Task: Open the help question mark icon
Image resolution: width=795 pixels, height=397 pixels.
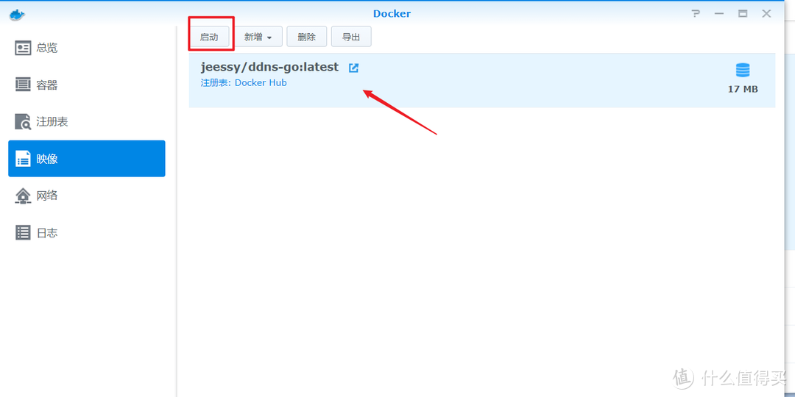Action: pos(696,14)
